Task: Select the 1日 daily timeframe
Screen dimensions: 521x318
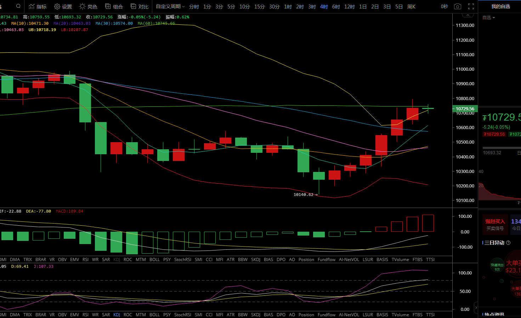Action: click(363, 6)
